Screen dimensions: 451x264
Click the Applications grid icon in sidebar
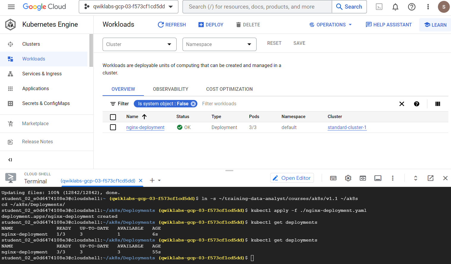click(x=10, y=89)
